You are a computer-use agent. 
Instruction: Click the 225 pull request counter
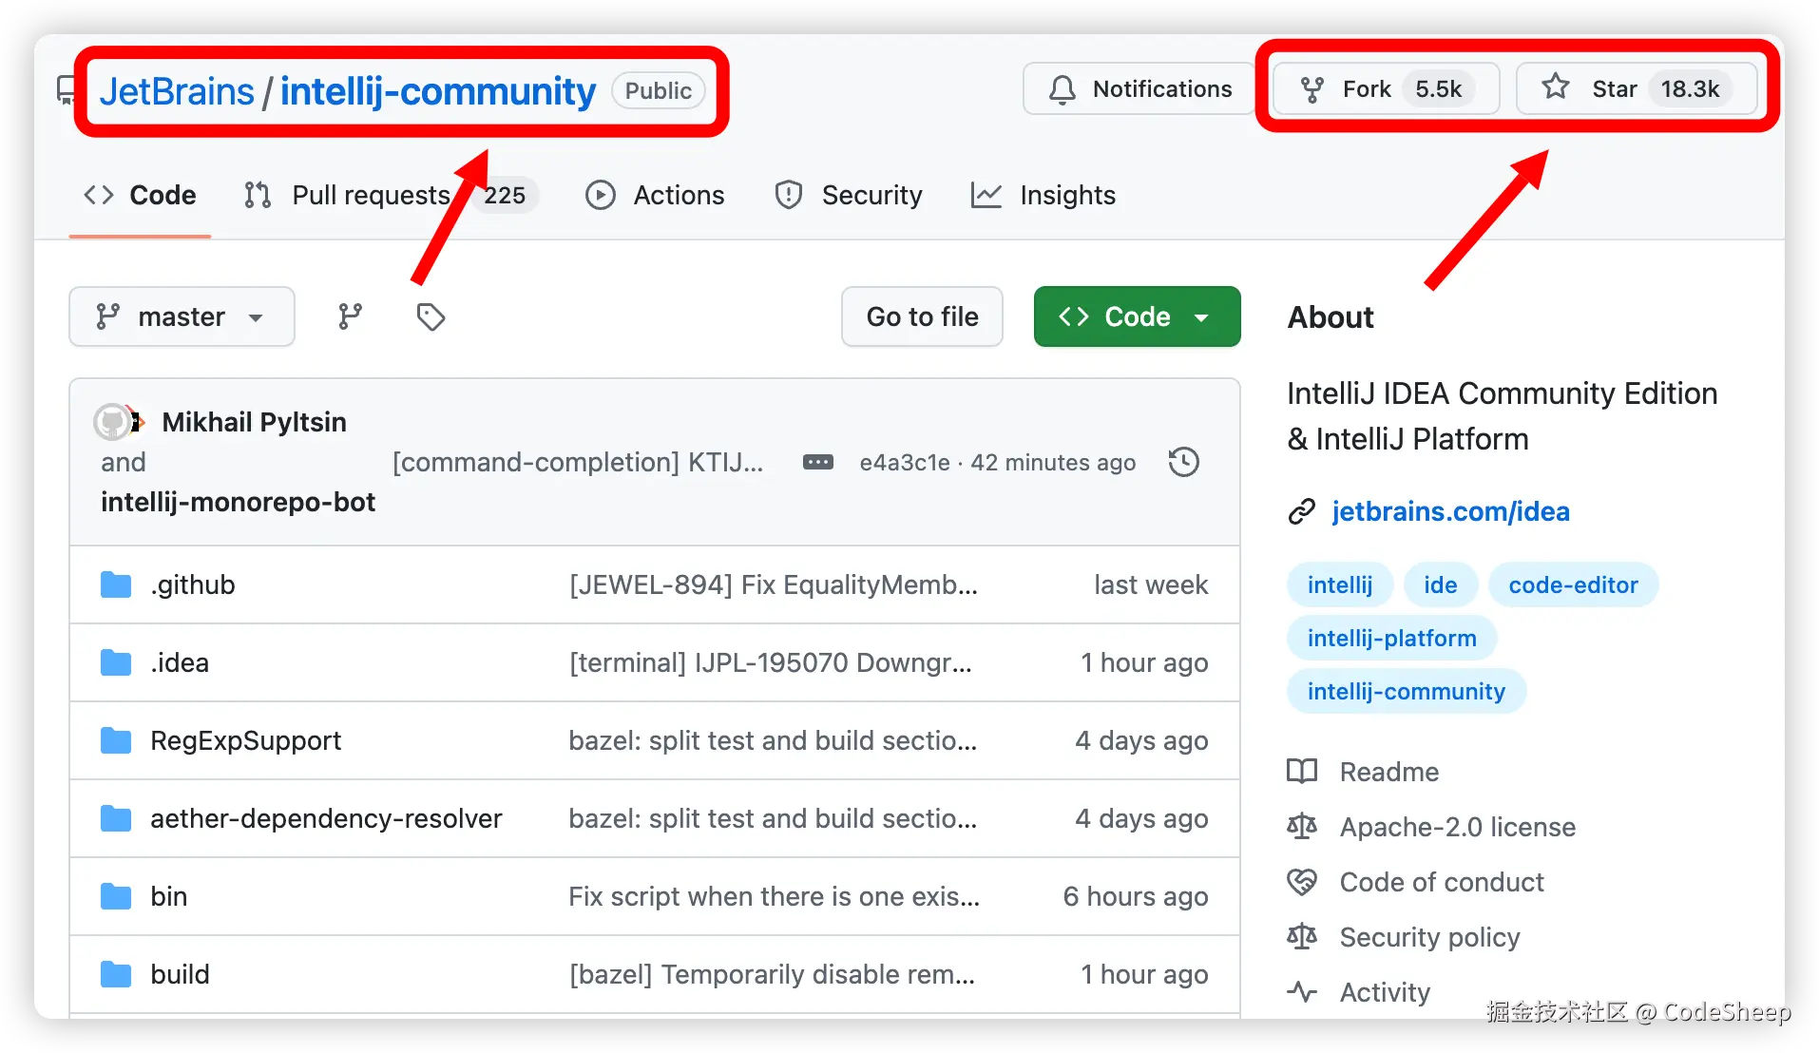[505, 195]
